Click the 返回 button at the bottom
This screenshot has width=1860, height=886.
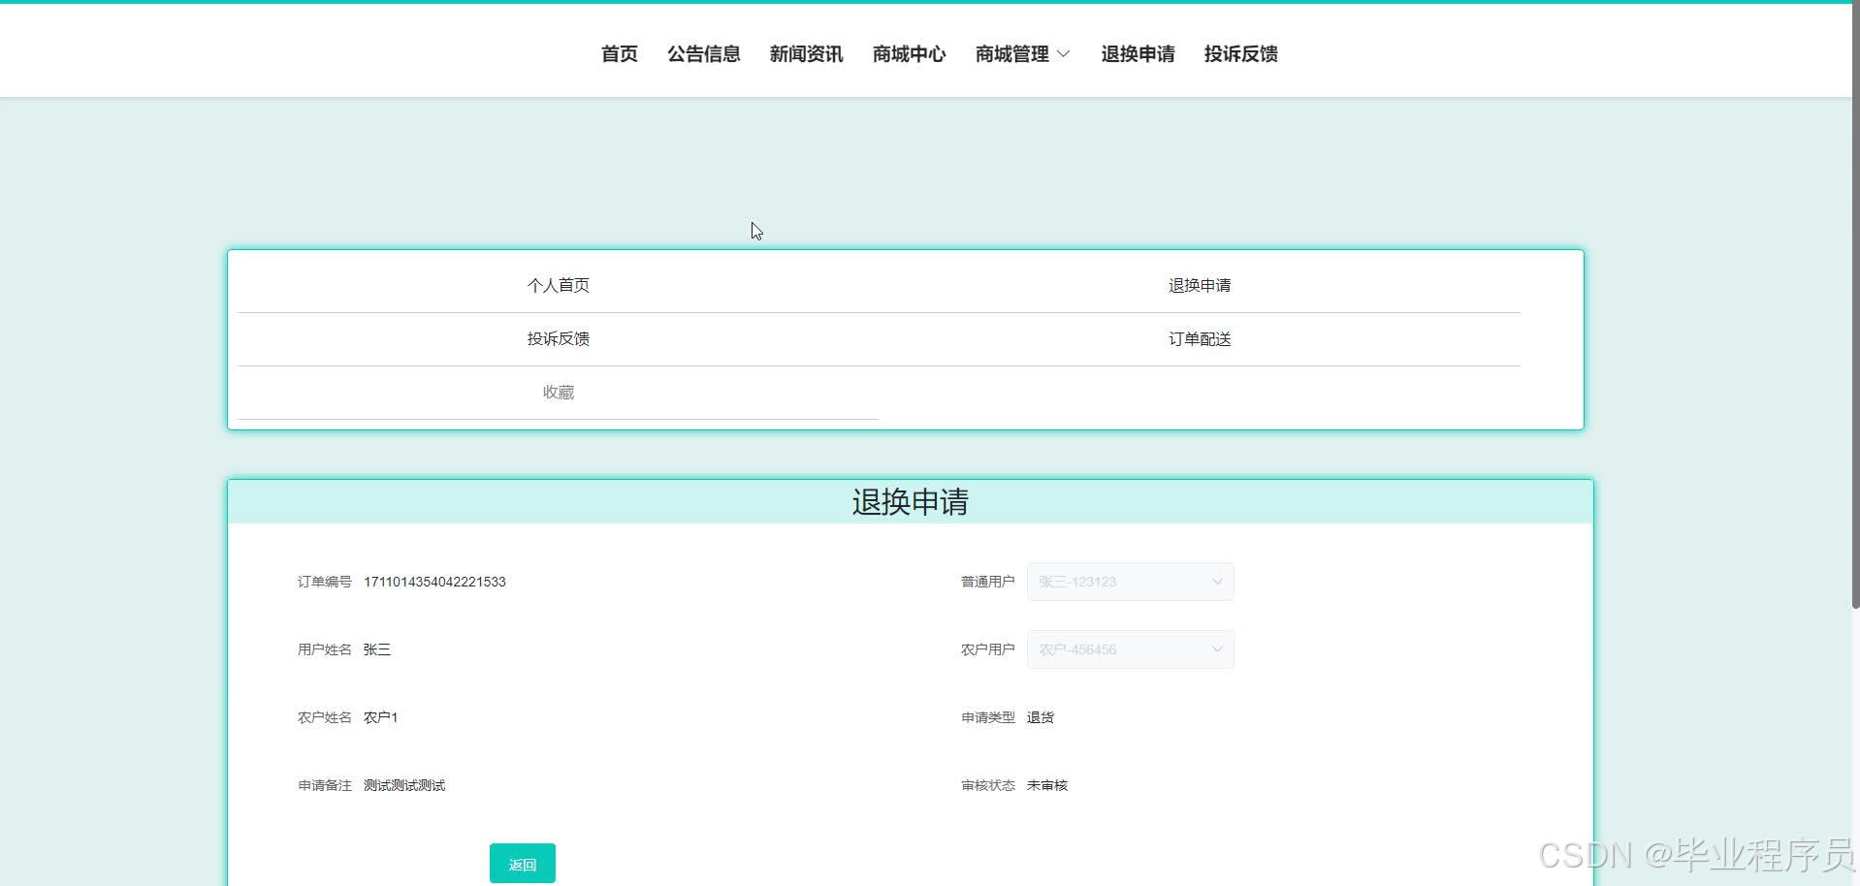(522, 863)
